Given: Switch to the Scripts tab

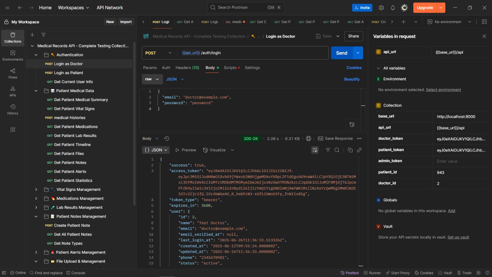Looking at the screenshot, I should (x=232, y=68).
